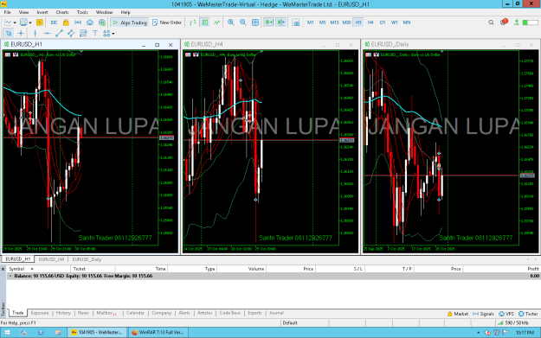Switch to EURUSD_H4 chart tab
This screenshot has width=541, height=338.
tap(51, 259)
